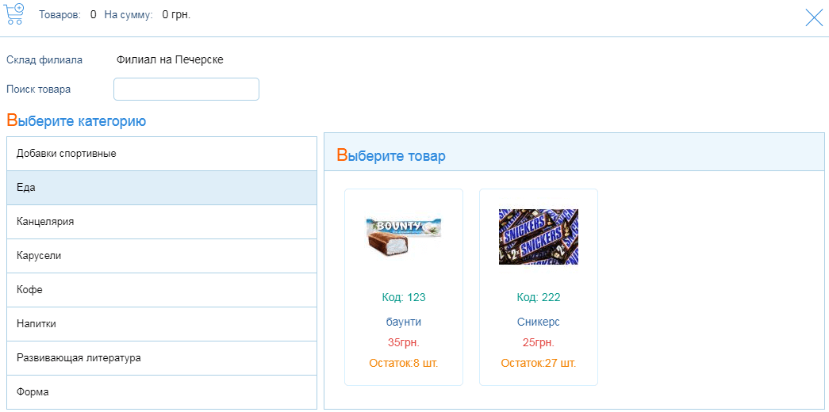Choose the Карусели category

tap(162, 256)
